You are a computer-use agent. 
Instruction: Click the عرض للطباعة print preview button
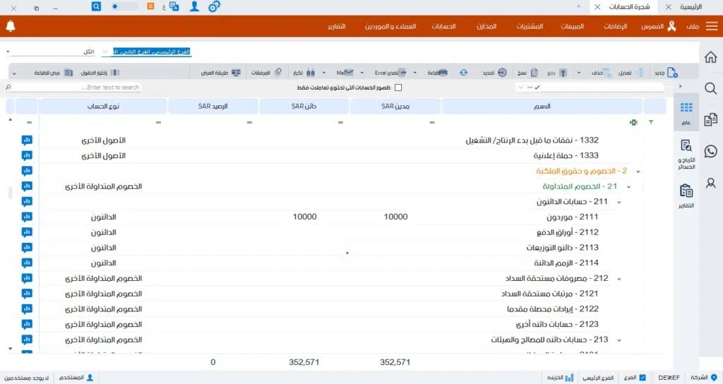click(x=54, y=73)
